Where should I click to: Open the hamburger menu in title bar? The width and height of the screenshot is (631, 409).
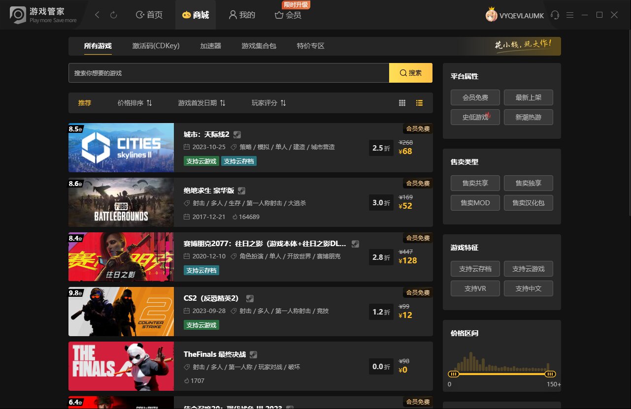tap(570, 15)
